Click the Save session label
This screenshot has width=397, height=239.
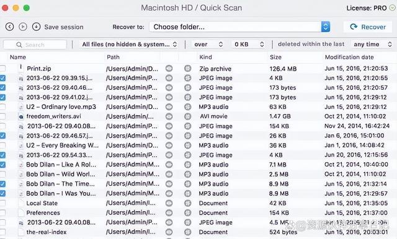pyautogui.click(x=64, y=27)
